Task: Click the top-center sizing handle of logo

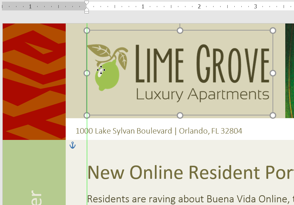Action: pos(180,31)
